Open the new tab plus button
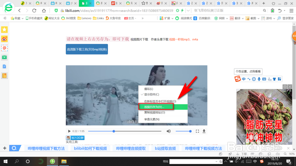The width and height of the screenshot is (296, 166). 264,3
